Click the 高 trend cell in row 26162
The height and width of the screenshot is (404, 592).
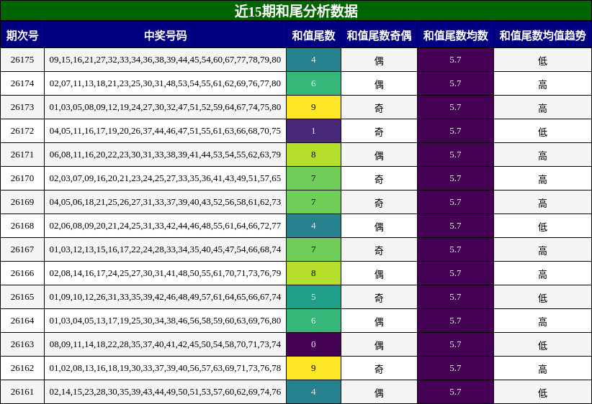542,369
